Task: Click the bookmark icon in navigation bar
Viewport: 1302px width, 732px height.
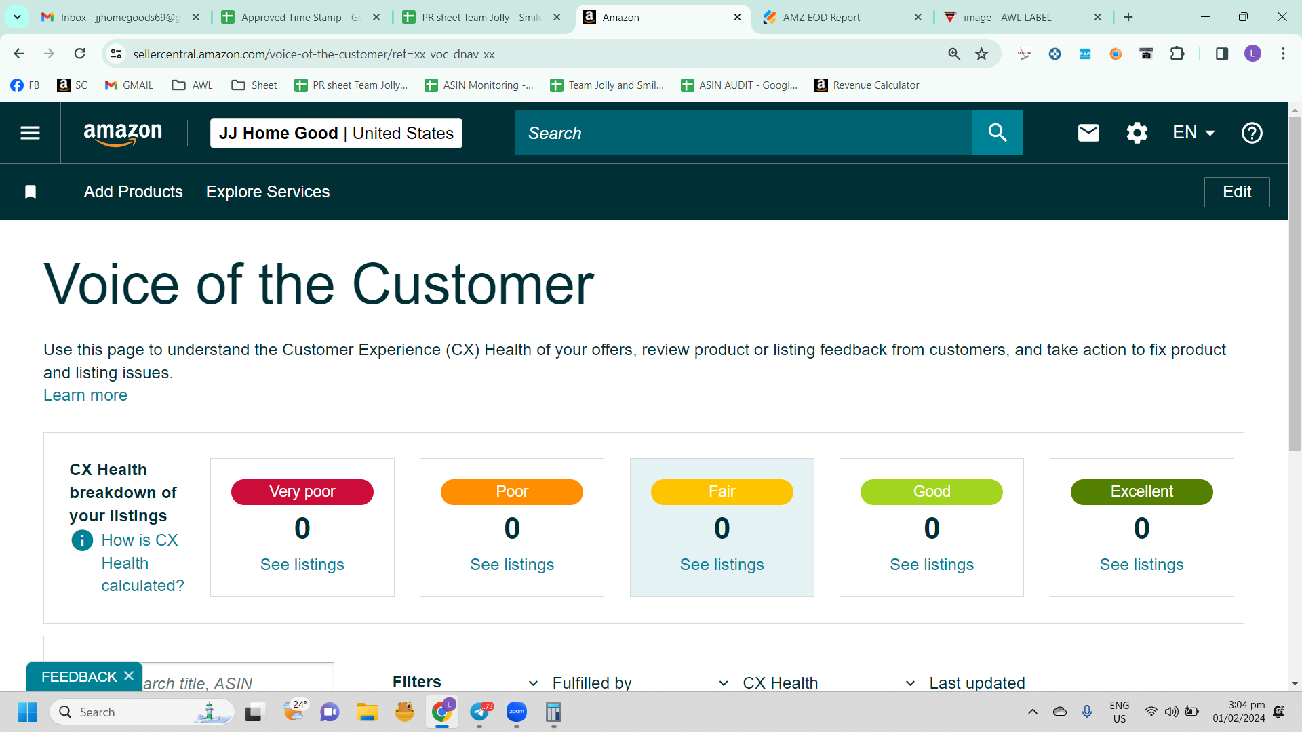Action: [31, 192]
